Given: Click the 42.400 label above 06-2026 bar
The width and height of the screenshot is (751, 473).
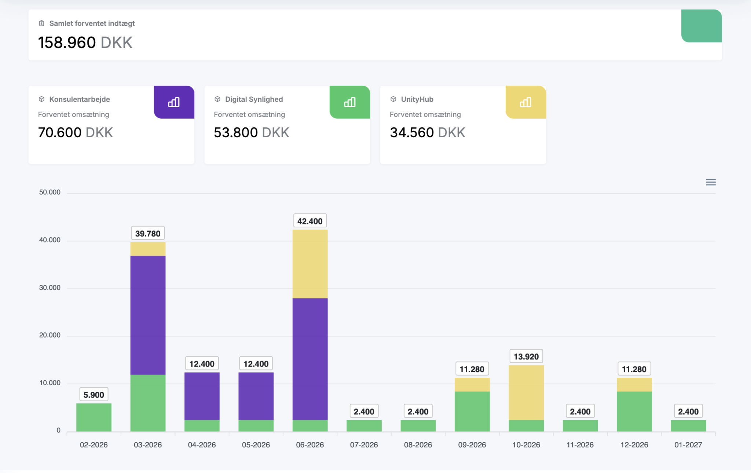Looking at the screenshot, I should [310, 221].
